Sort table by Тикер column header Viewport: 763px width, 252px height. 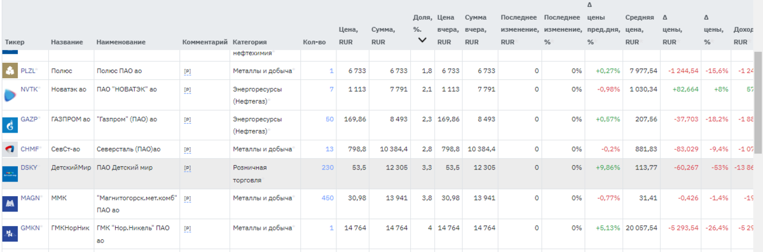click(x=14, y=42)
